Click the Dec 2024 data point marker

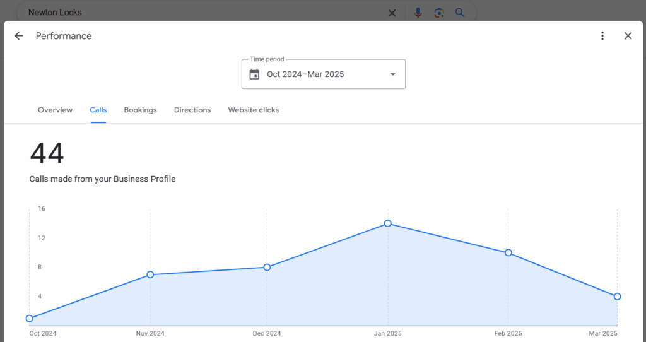[267, 267]
